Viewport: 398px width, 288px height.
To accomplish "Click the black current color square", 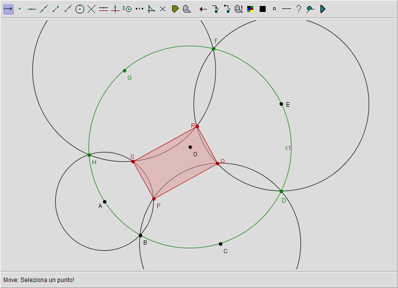I will (263, 9).
